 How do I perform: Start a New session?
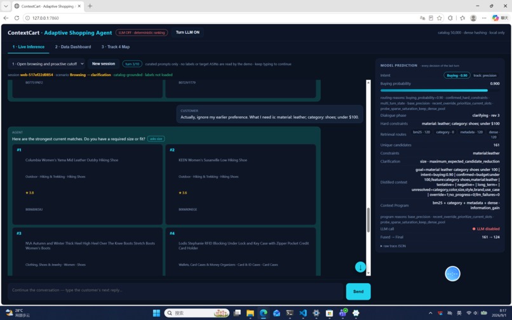tap(103, 63)
